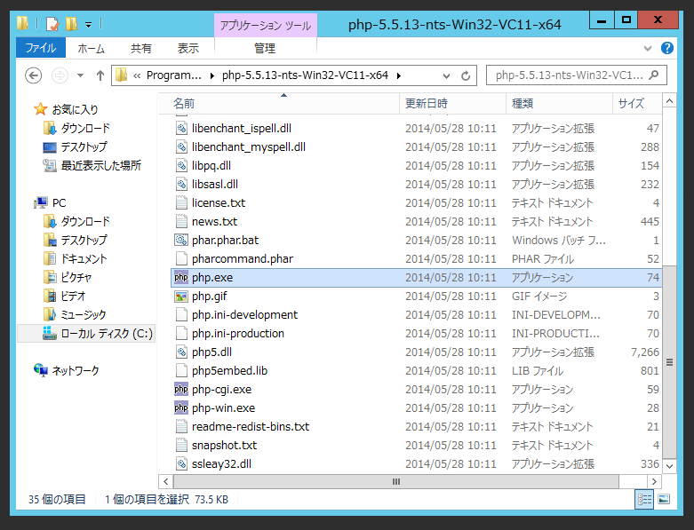Open the Help question mark icon
This screenshot has width=694, height=530.
pyautogui.click(x=667, y=48)
